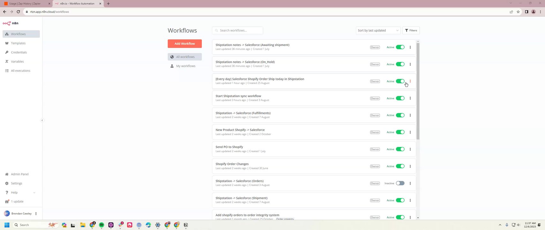Open actions menu for Shipstation Salesforce (Shipment)
This screenshot has height=230, width=545.
[410, 200]
